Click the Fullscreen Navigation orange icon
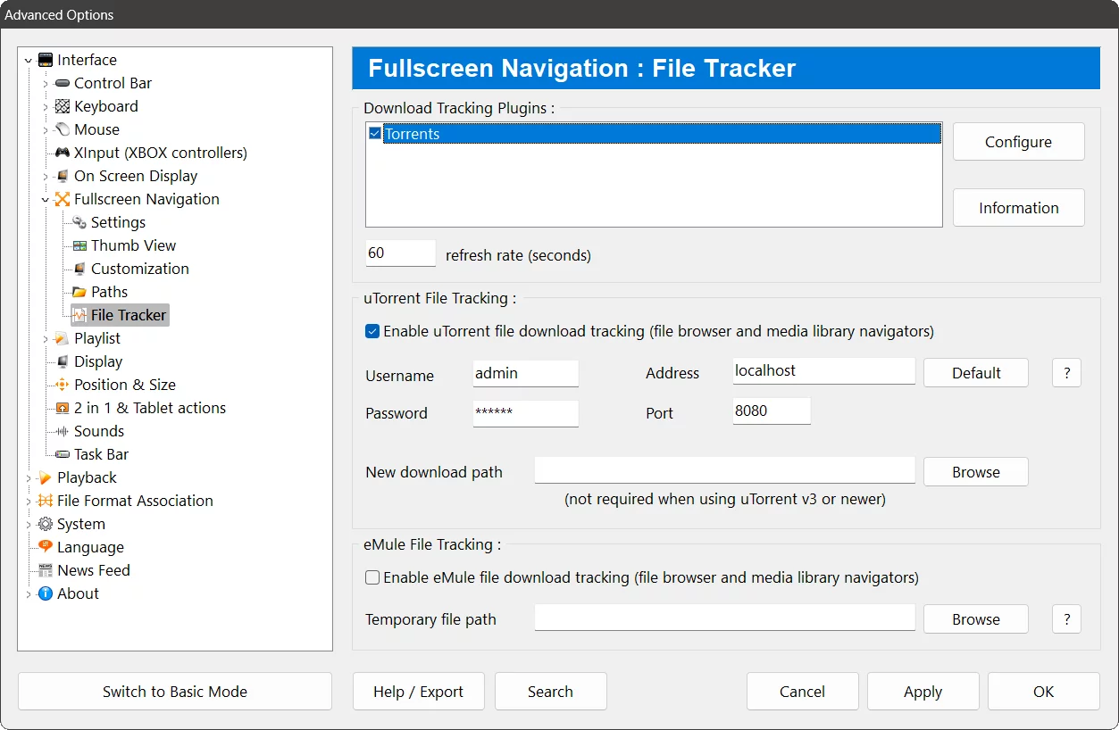 click(63, 199)
